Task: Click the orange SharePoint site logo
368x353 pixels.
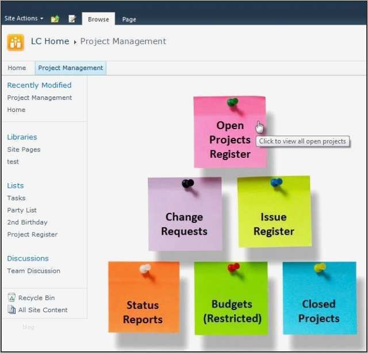Action: pyautogui.click(x=16, y=42)
